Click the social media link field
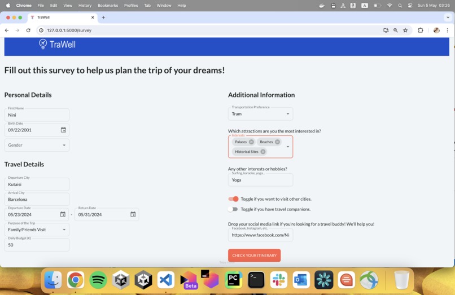 coord(261,235)
